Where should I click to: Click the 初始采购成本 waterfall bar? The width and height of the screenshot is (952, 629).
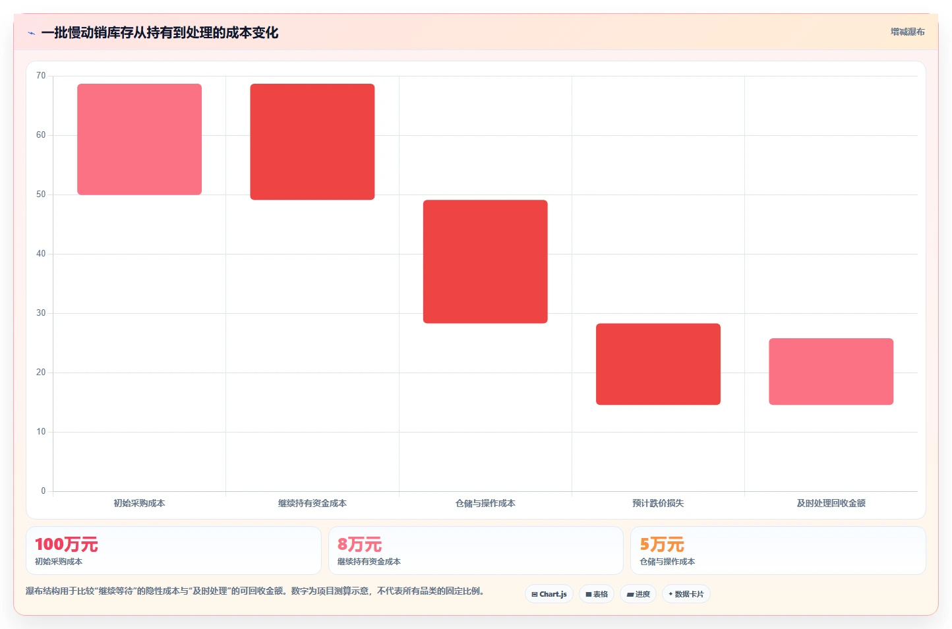pos(139,139)
